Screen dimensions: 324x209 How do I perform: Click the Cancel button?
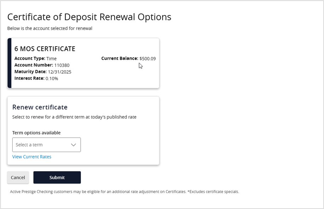[x=18, y=178]
